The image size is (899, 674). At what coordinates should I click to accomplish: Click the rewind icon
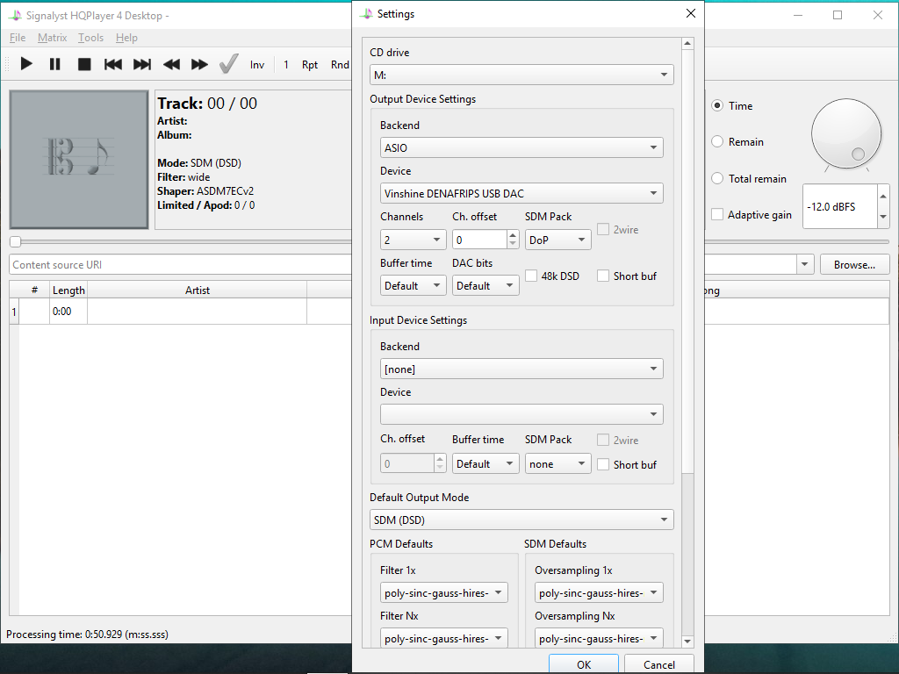click(172, 64)
